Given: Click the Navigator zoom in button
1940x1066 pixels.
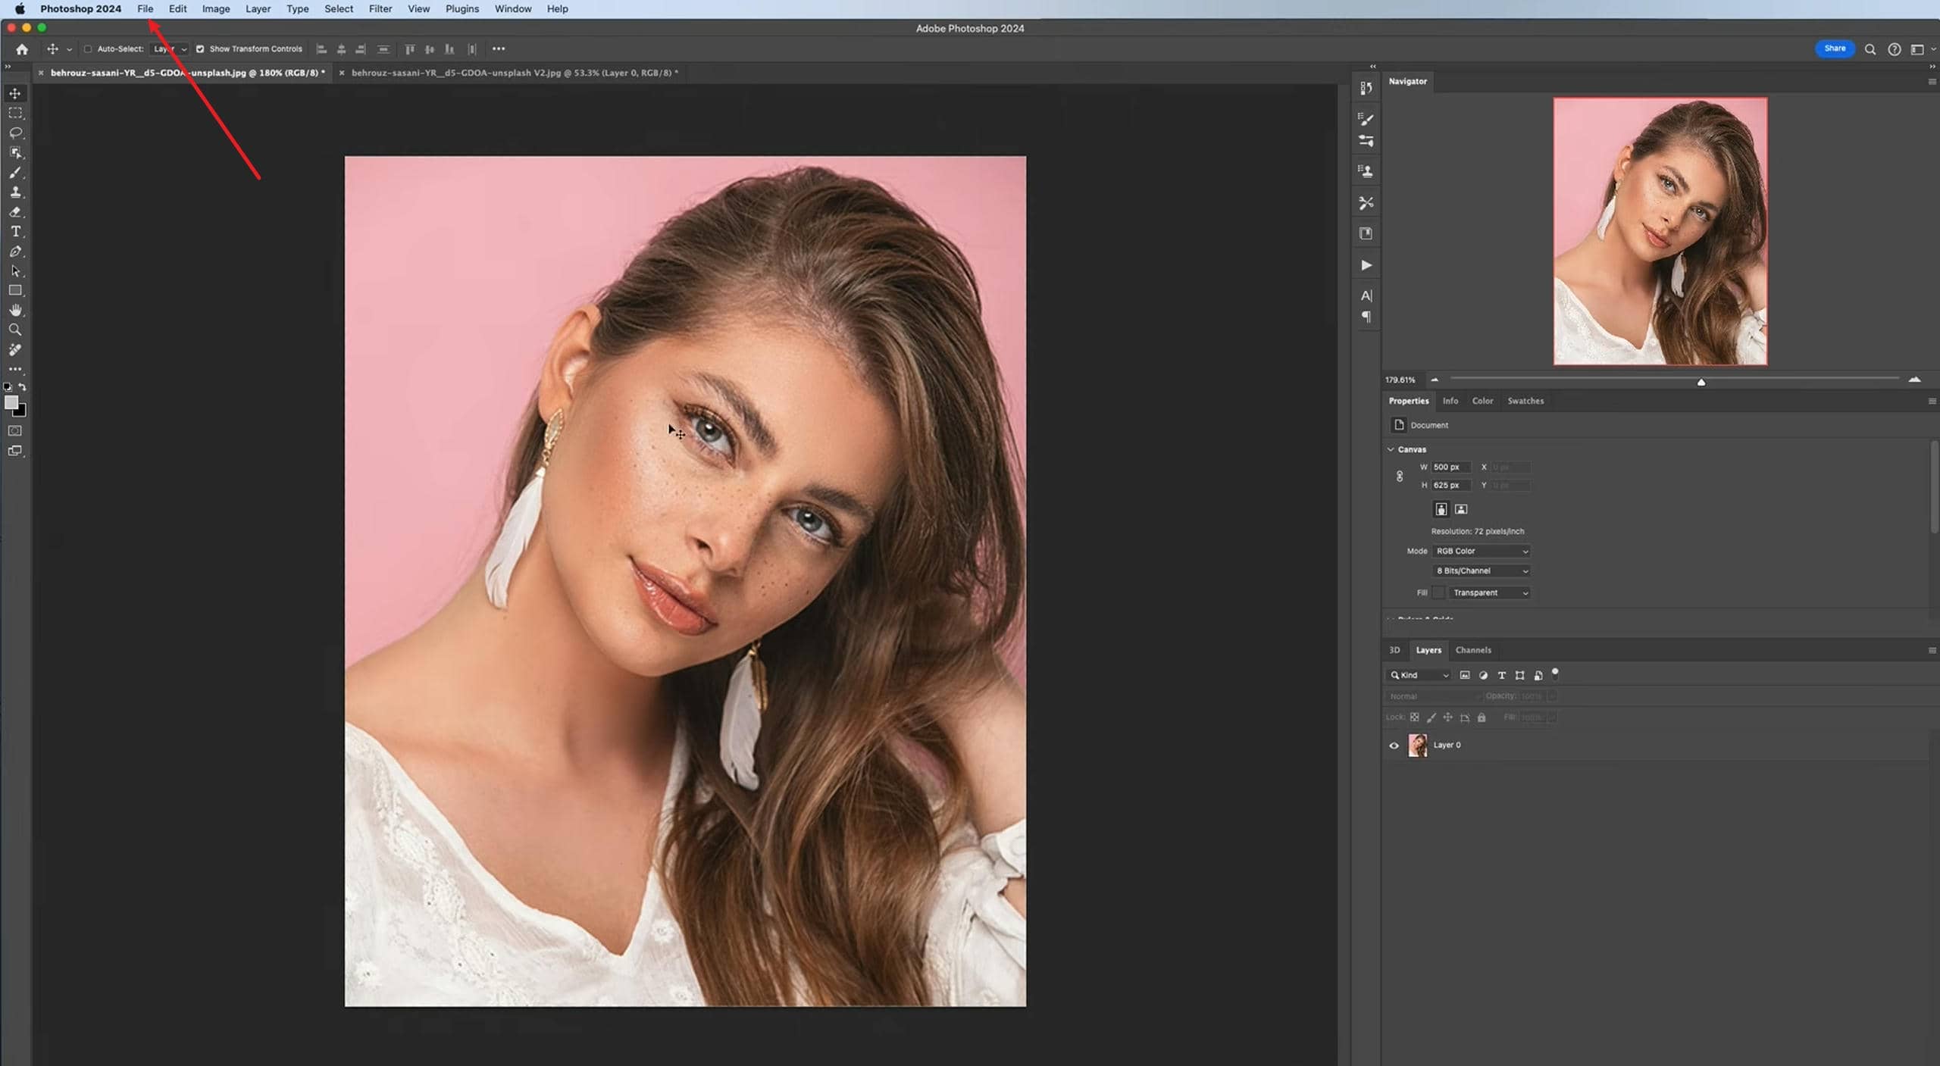Looking at the screenshot, I should point(1914,380).
